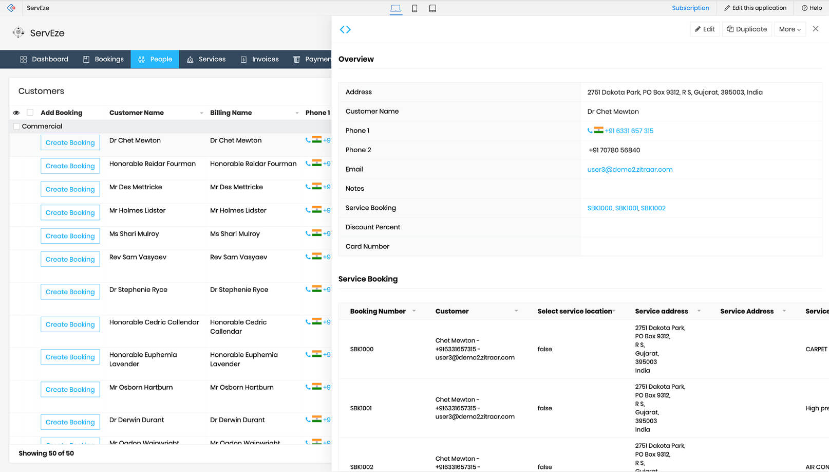Switch to the Bookings tab

tap(103, 59)
